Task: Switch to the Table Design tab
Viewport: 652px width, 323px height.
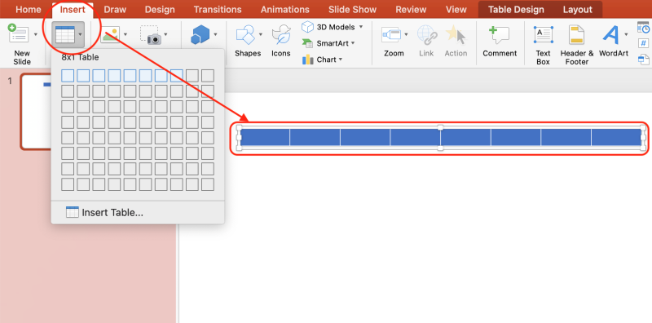Action: click(516, 10)
